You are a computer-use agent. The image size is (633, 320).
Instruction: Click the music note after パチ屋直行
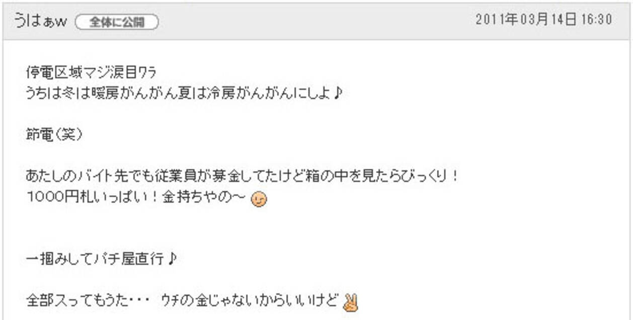tap(172, 259)
